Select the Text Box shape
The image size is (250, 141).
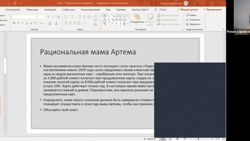tap(105, 16)
